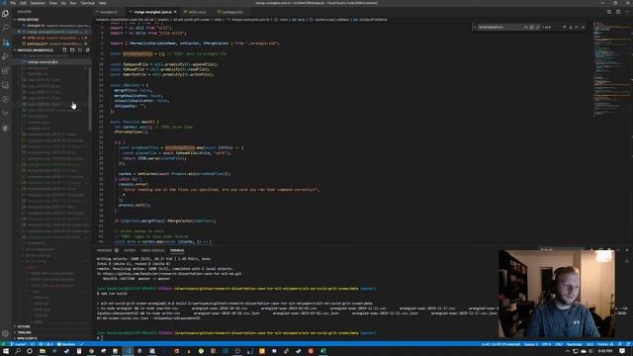Toggle Find in Selection in find widget
The width and height of the screenshot is (633, 356).
[x=577, y=27]
